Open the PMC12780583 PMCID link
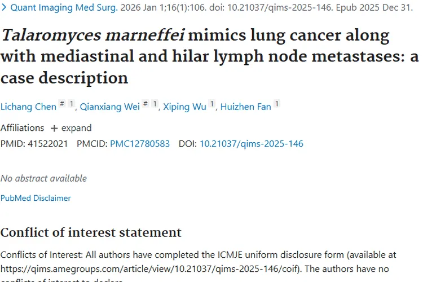 coord(140,144)
